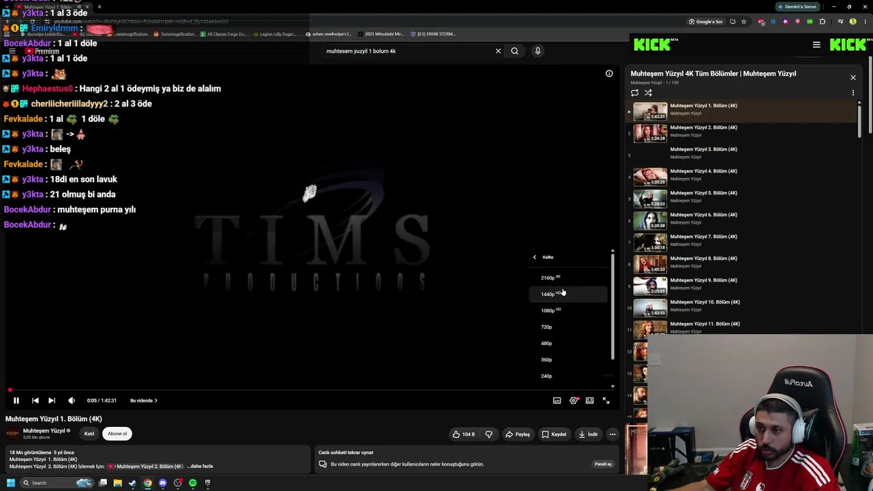Open Steam from the taskbar
This screenshot has height=491, width=873.
pyautogui.click(x=132, y=483)
